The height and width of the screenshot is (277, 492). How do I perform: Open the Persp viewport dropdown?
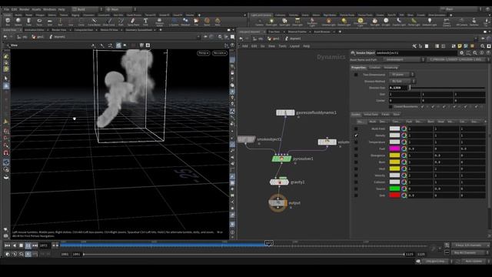pos(203,53)
